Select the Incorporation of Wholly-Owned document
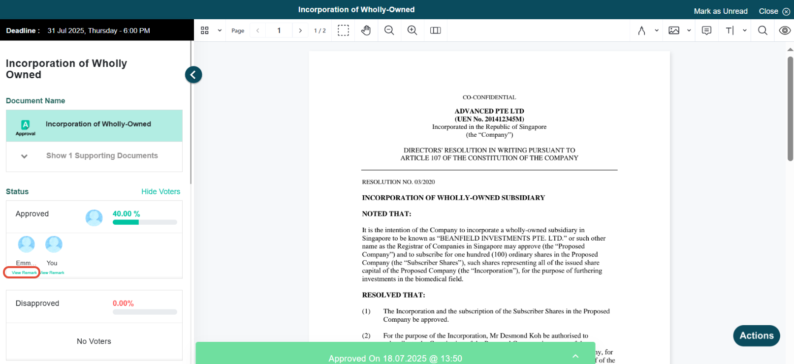The image size is (794, 364). [94, 126]
